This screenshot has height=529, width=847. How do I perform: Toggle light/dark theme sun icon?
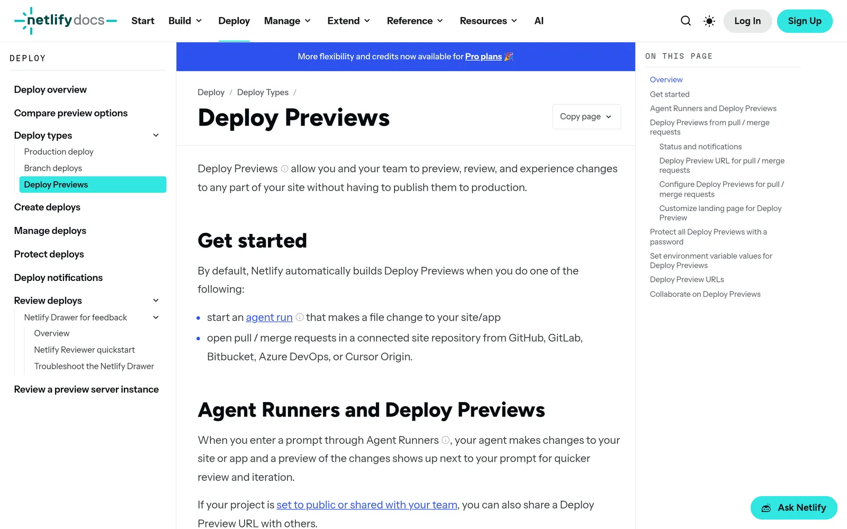click(709, 21)
